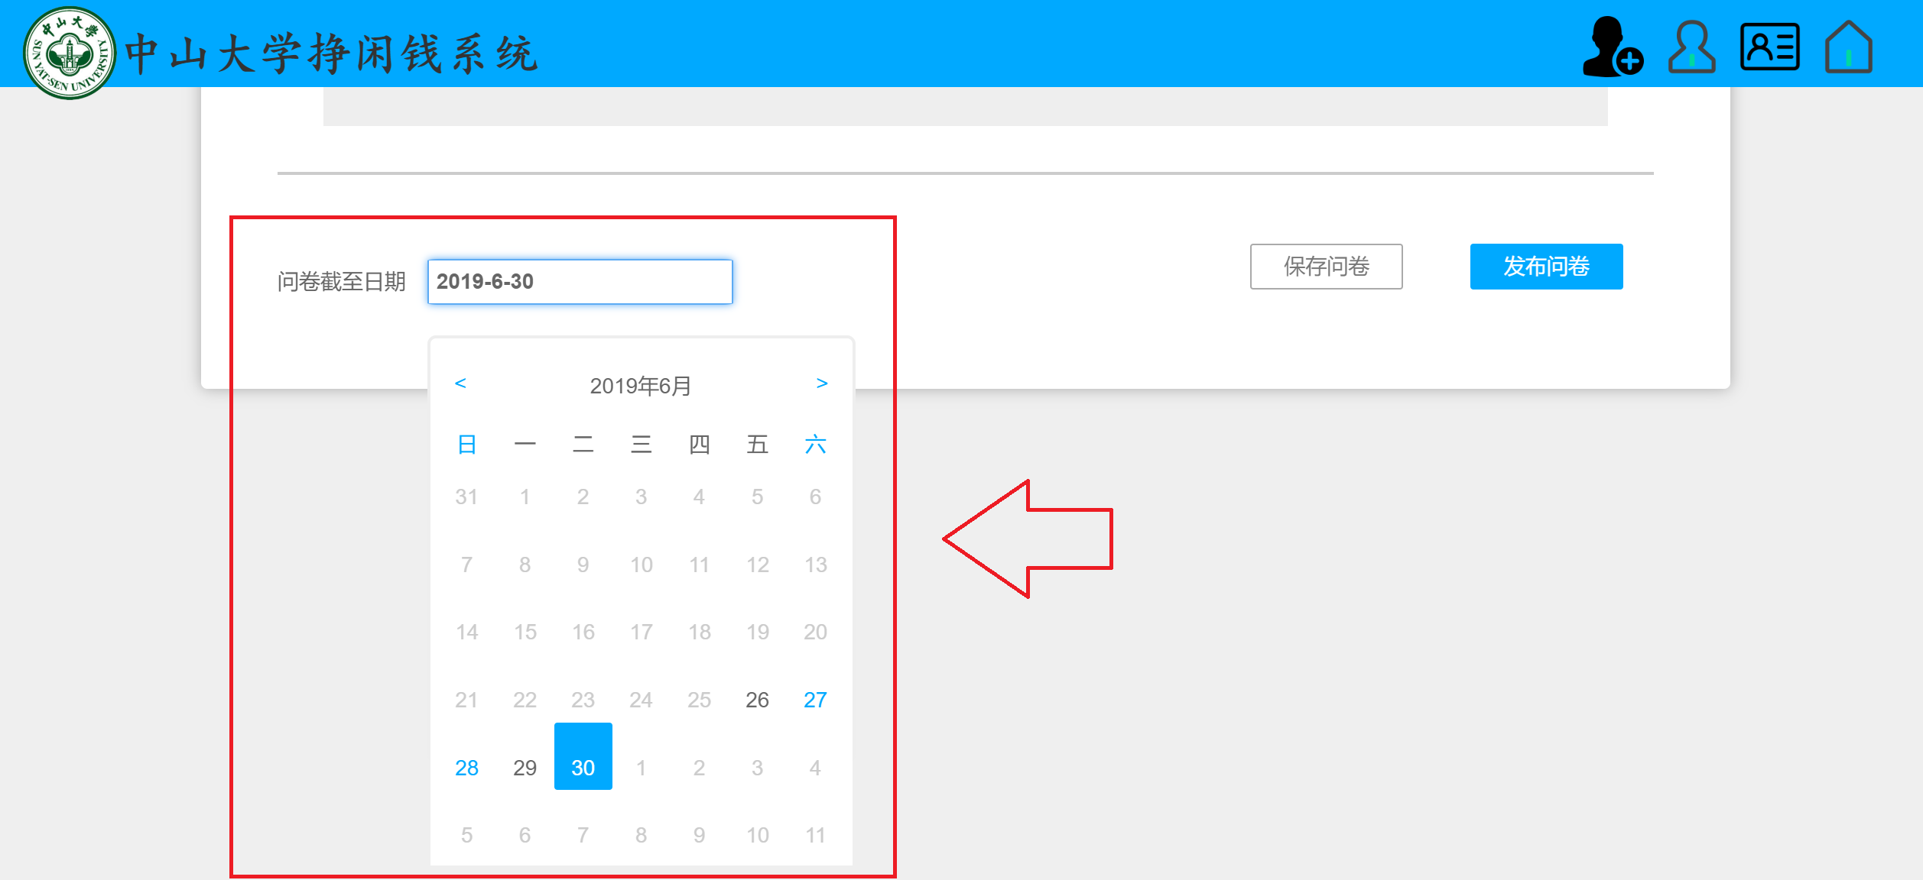The image size is (1923, 880).
Task: Click disabled date 18 in calendar
Action: coord(700,632)
